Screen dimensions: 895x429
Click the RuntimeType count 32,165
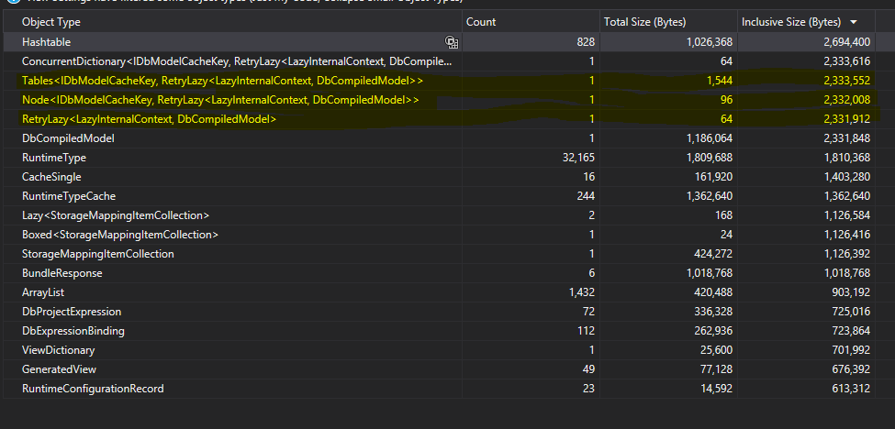tap(579, 158)
